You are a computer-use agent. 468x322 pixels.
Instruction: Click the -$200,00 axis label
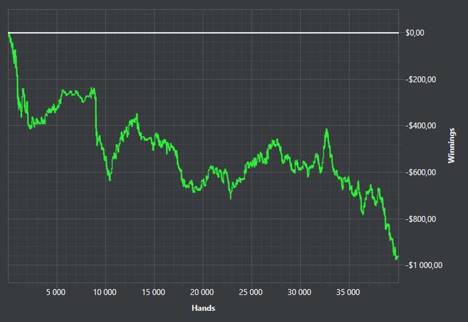[421, 79]
